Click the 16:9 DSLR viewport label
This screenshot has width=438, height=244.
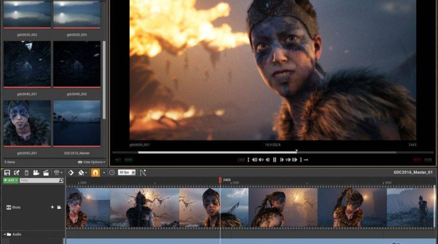273,145
